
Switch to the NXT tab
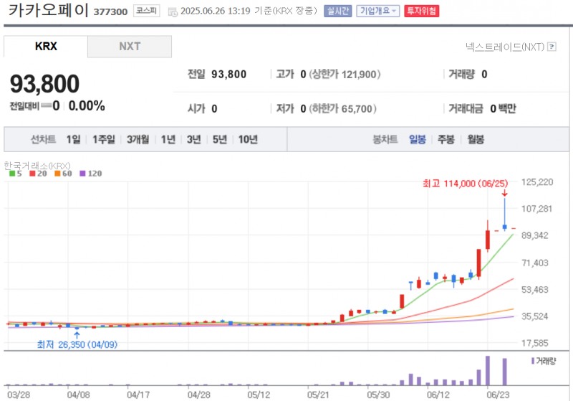tap(130, 47)
